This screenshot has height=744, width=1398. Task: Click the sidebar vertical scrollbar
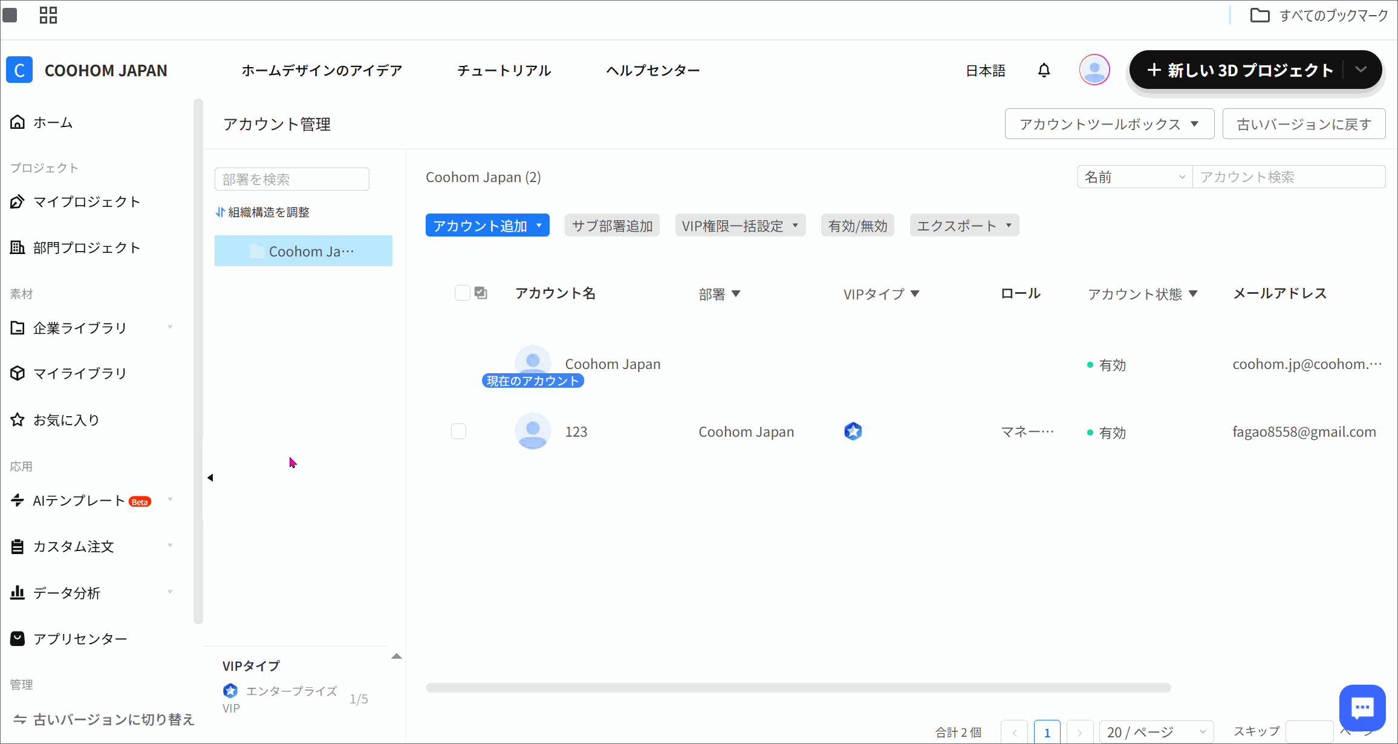pos(198,361)
